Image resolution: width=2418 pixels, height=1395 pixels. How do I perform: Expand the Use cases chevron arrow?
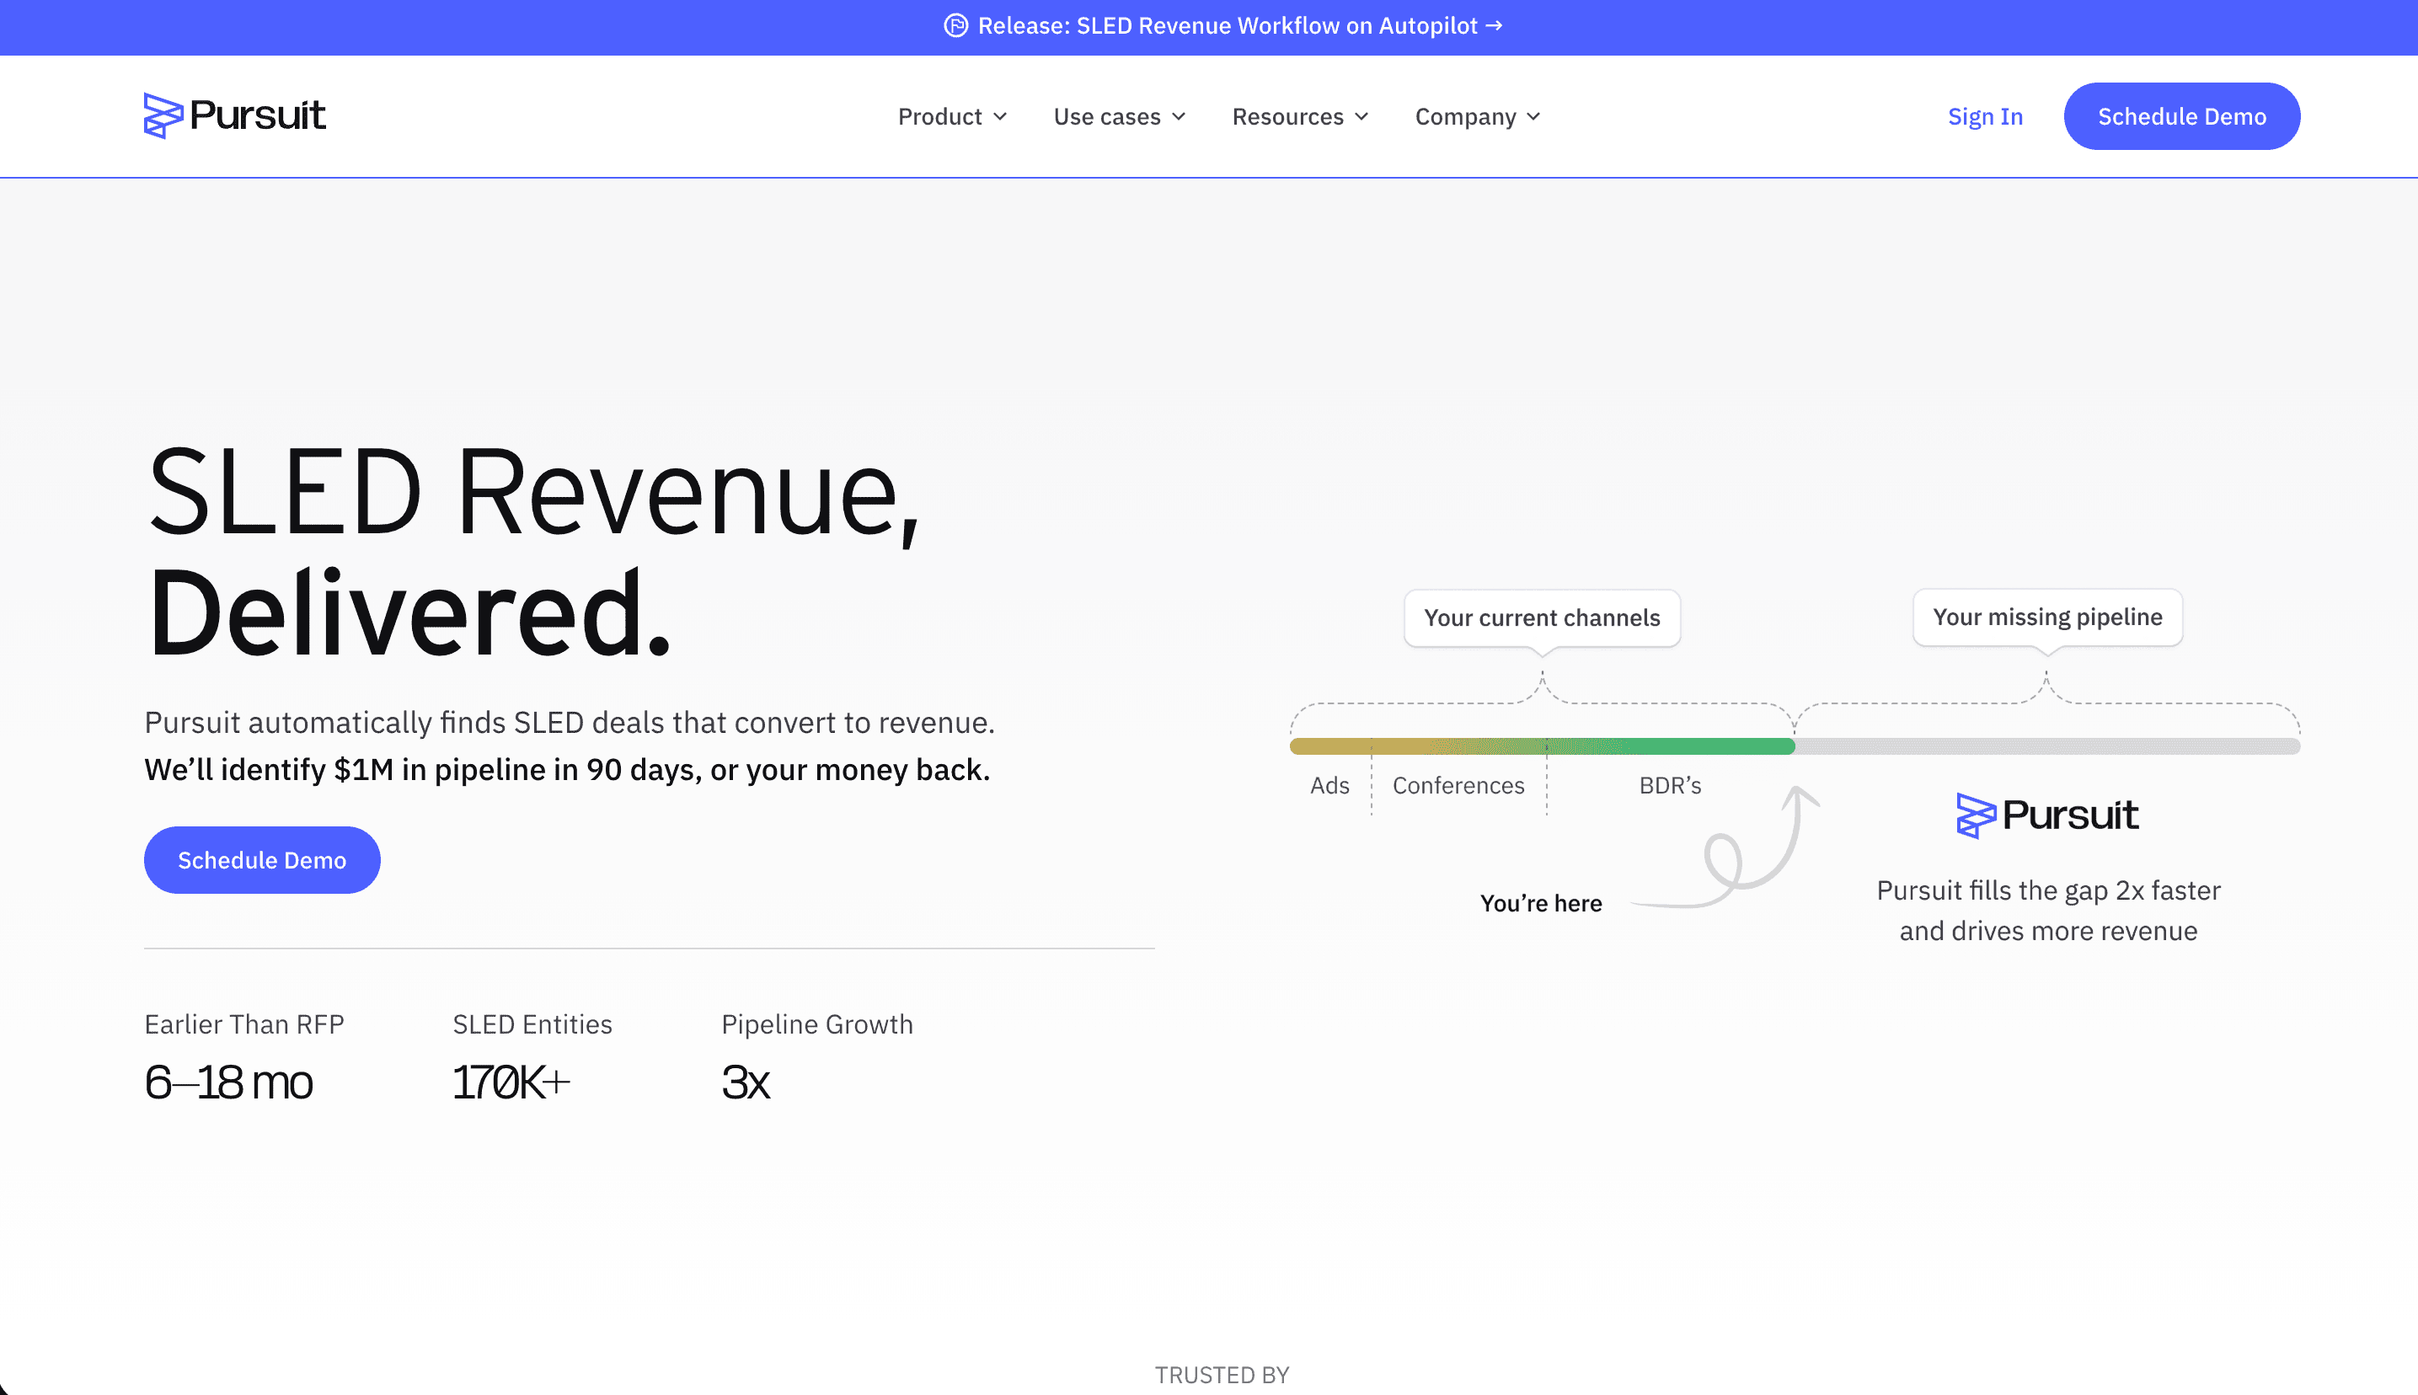[1179, 117]
